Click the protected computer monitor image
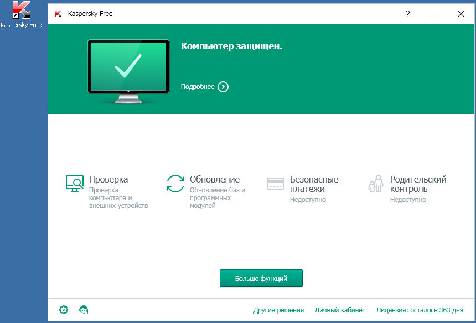Screen dimensions: 476x323 (x=128, y=71)
